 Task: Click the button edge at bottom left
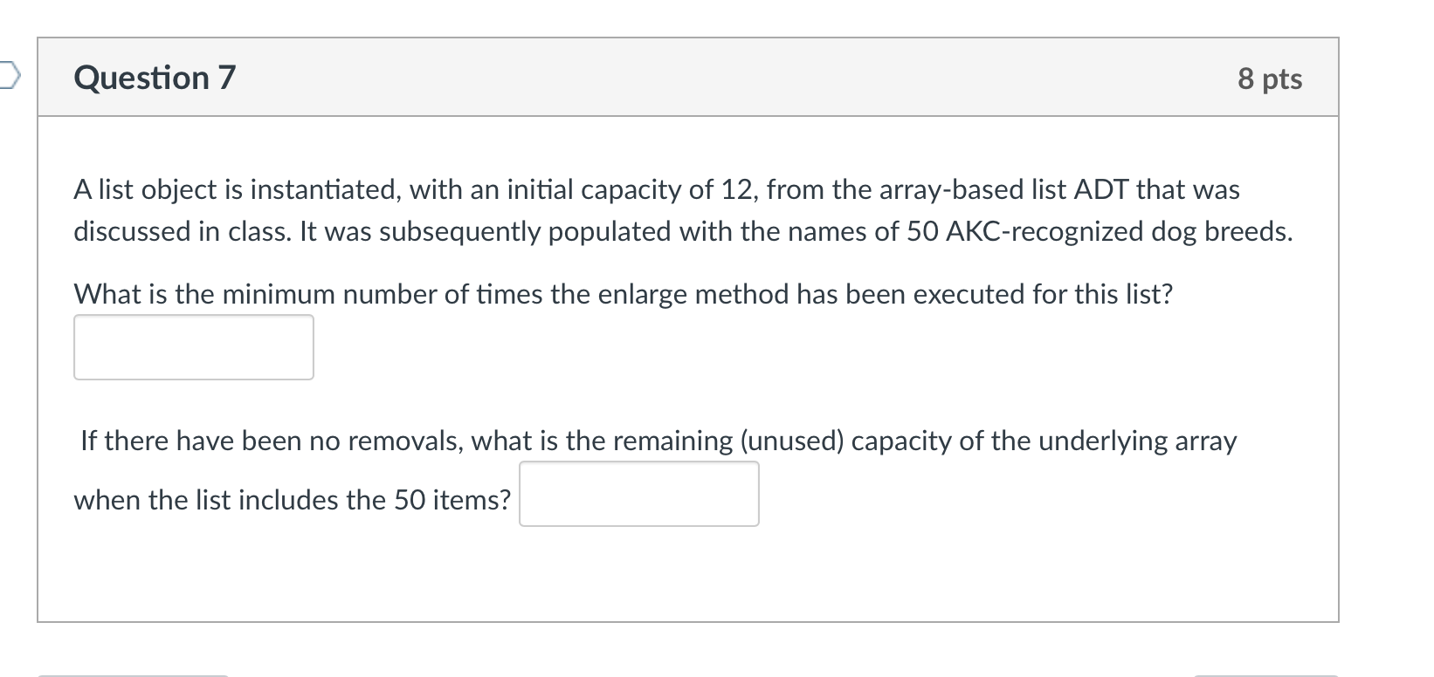click(x=133, y=674)
